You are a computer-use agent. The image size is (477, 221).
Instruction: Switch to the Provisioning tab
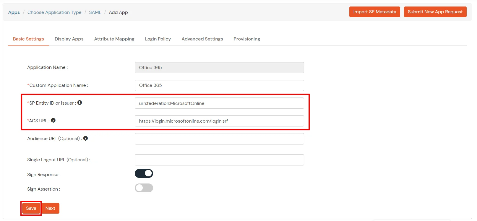(247, 39)
